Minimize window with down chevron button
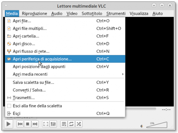 tap(154, 5)
